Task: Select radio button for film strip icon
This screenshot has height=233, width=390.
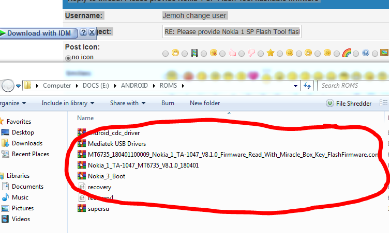Action: (x=185, y=54)
